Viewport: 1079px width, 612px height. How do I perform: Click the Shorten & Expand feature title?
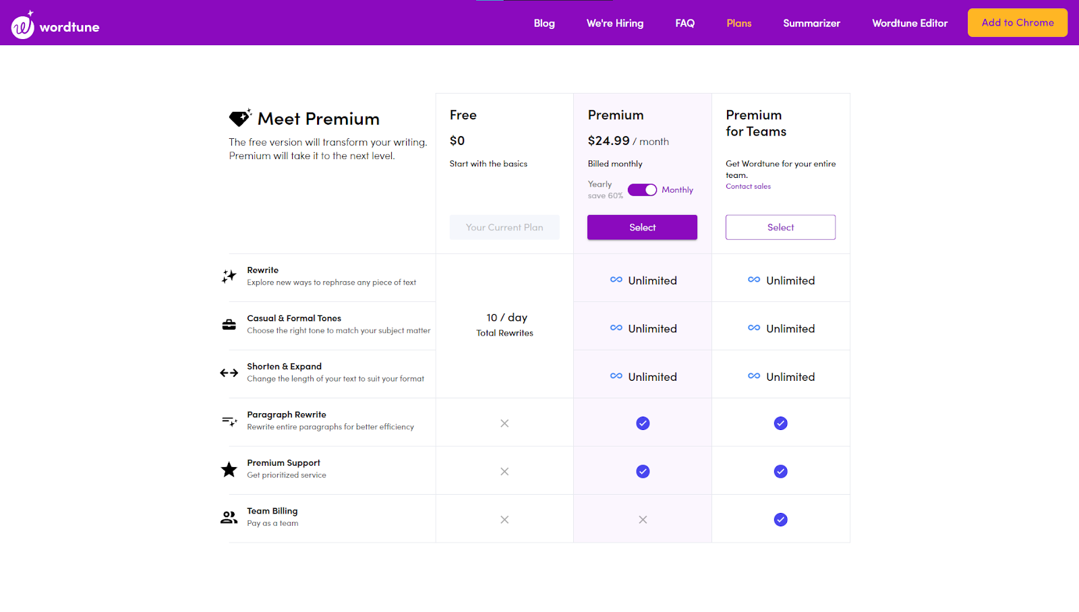click(x=285, y=367)
